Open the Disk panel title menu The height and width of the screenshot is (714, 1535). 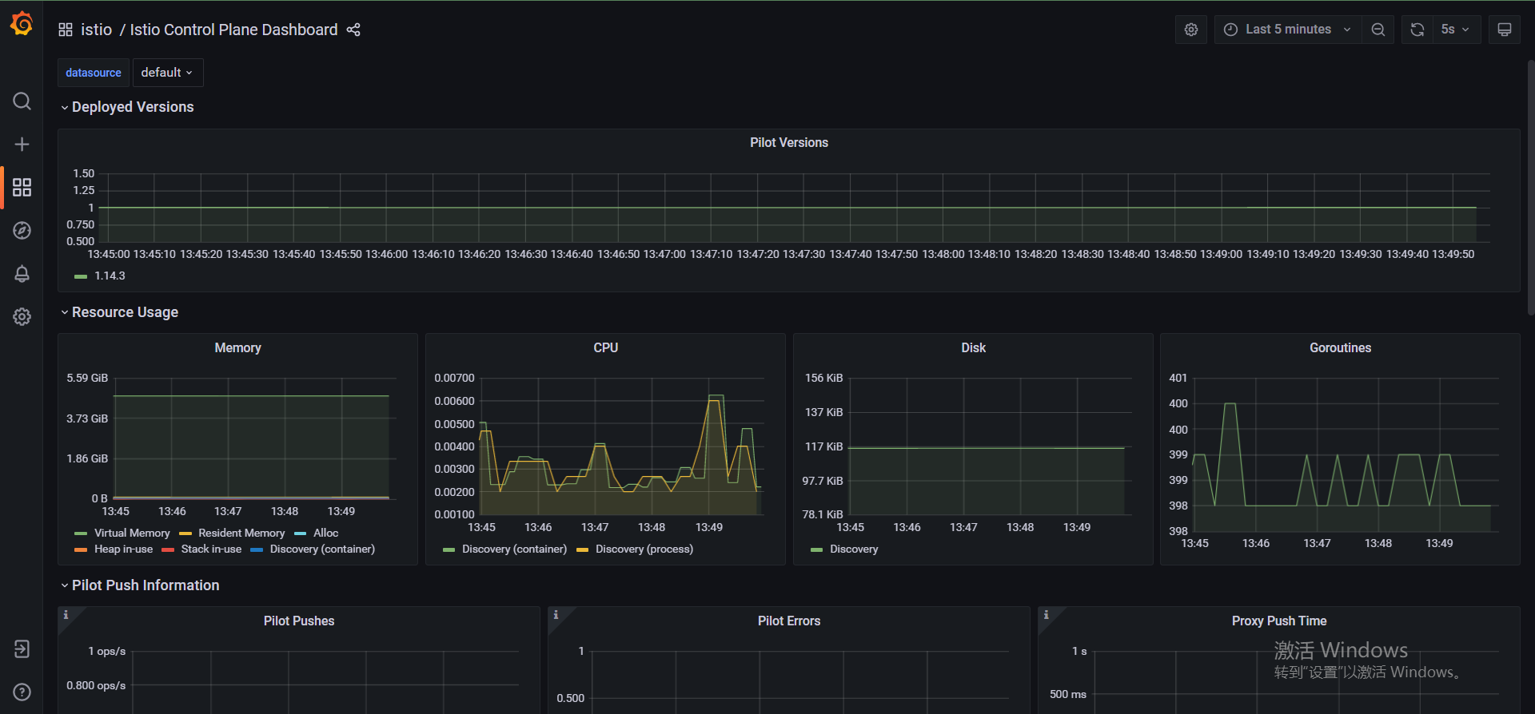pos(973,348)
